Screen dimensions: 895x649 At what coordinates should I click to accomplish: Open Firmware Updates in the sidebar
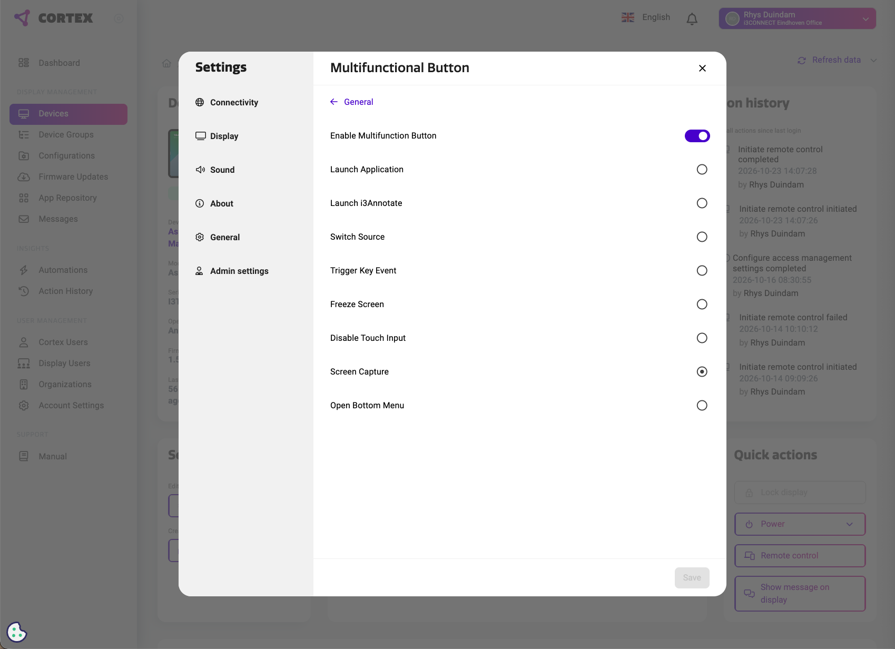68,177
